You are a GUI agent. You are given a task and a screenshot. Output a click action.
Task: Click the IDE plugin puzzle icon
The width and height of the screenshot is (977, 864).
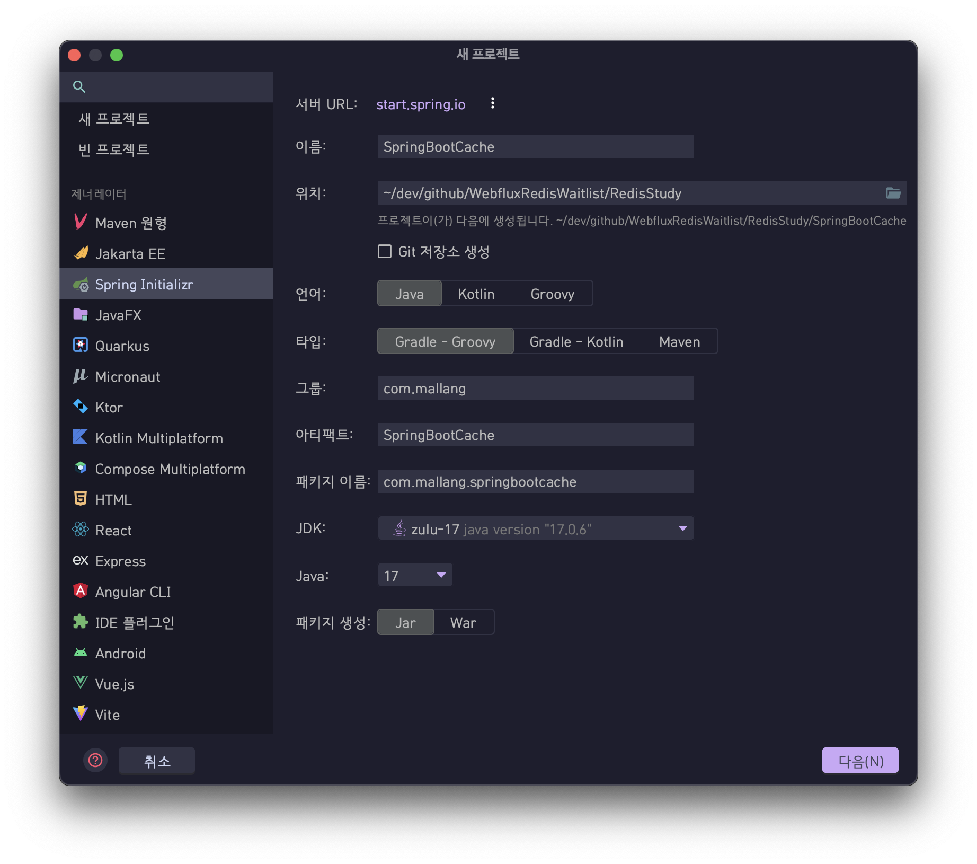[81, 622]
